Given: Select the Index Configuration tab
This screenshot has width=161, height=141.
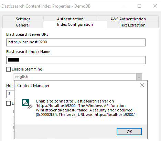Looking at the screenshot, I should 75,24.
